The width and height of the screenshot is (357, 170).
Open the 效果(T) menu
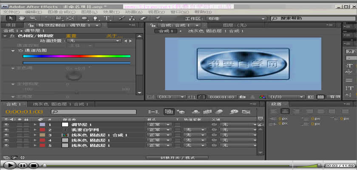point(111,12)
